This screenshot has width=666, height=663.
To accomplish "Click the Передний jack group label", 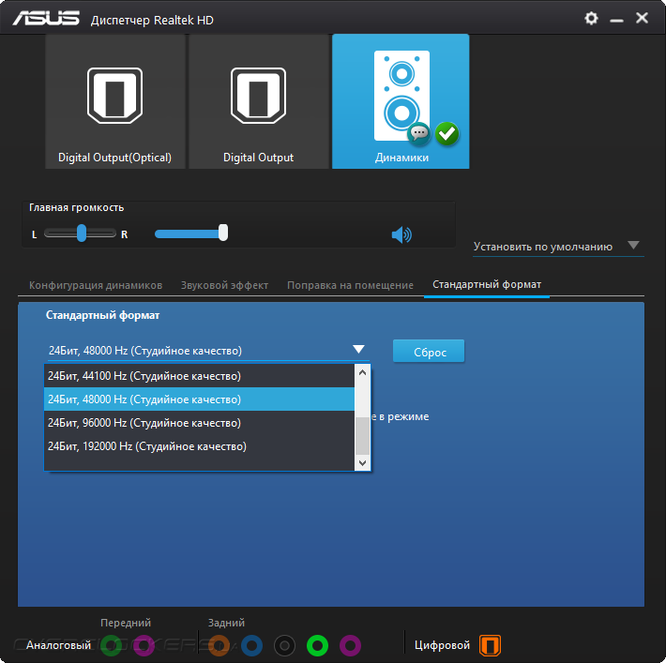I will click(126, 623).
